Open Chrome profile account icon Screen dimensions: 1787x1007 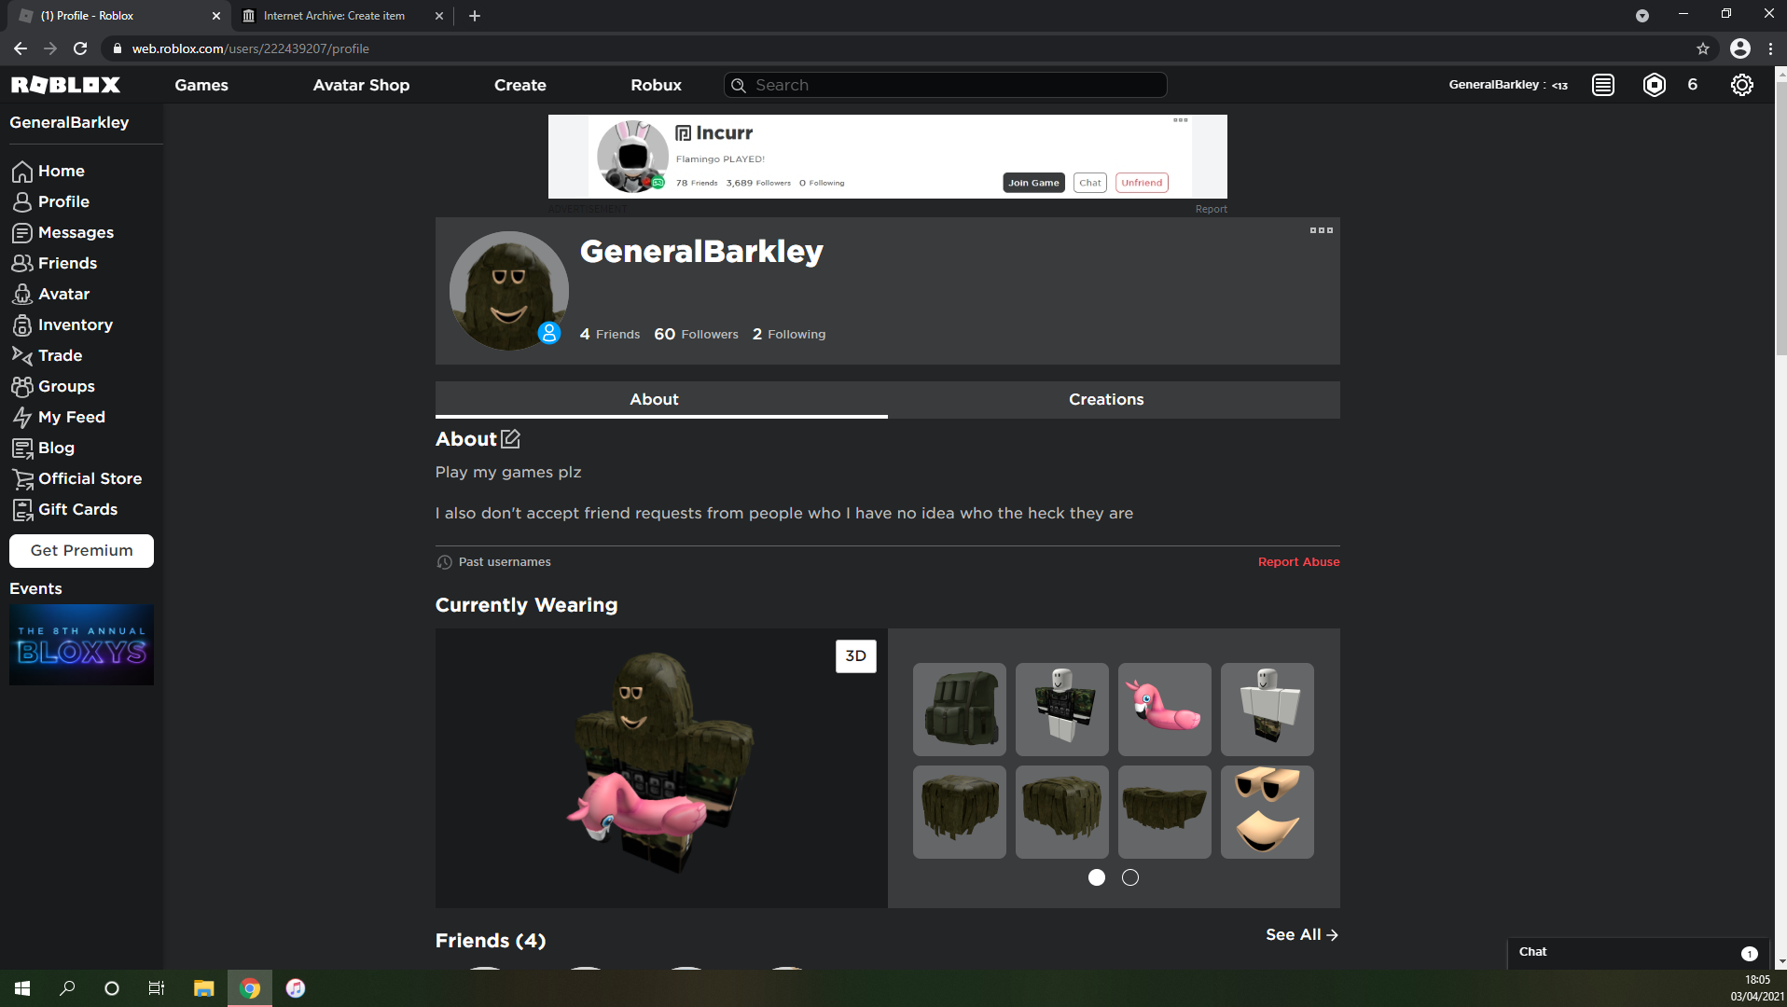[1739, 48]
